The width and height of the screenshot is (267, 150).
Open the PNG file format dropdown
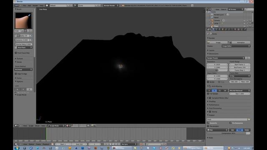coord(217,130)
